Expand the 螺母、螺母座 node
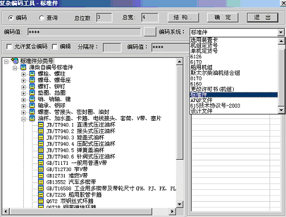Screen dimensions: 286x217 coord(23,81)
